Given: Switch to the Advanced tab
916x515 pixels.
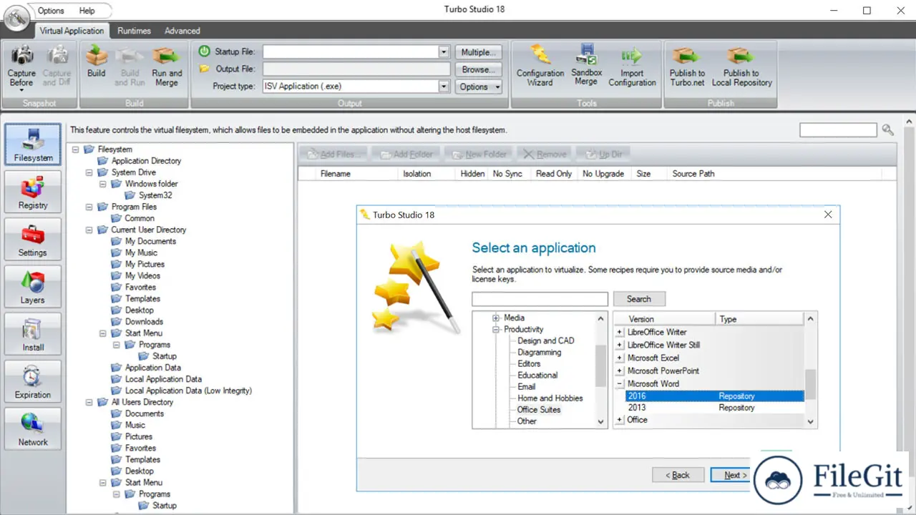Looking at the screenshot, I should tap(182, 31).
